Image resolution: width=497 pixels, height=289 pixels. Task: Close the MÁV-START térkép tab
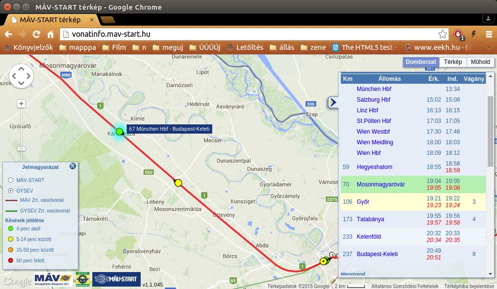(91, 20)
